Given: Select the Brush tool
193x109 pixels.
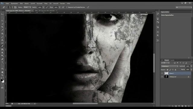Looking at the screenshot, I should 2,37.
